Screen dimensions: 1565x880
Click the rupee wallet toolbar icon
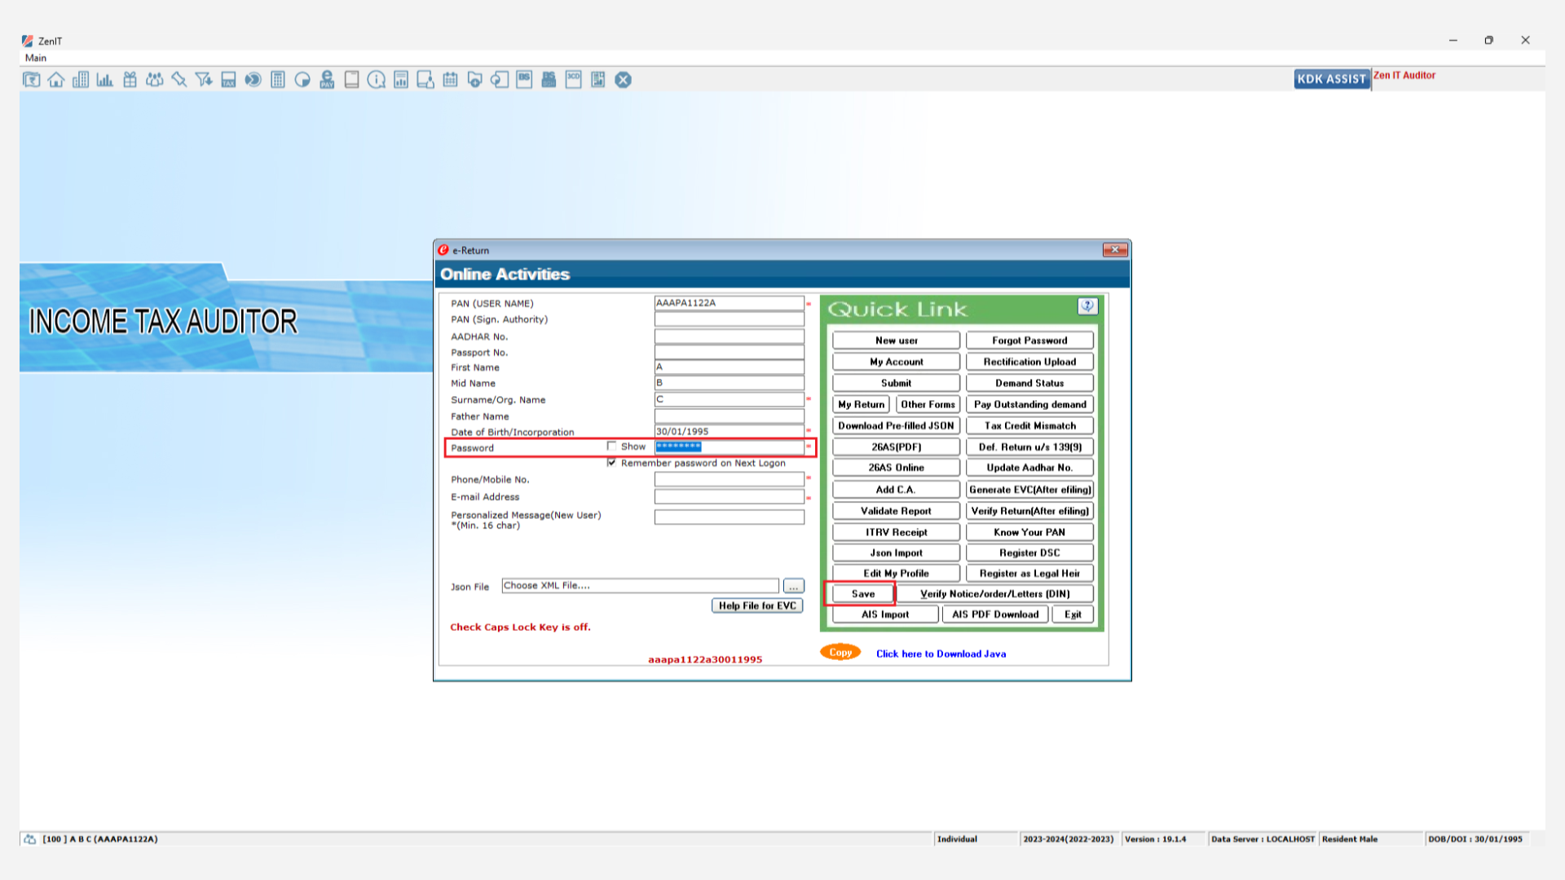coord(32,80)
